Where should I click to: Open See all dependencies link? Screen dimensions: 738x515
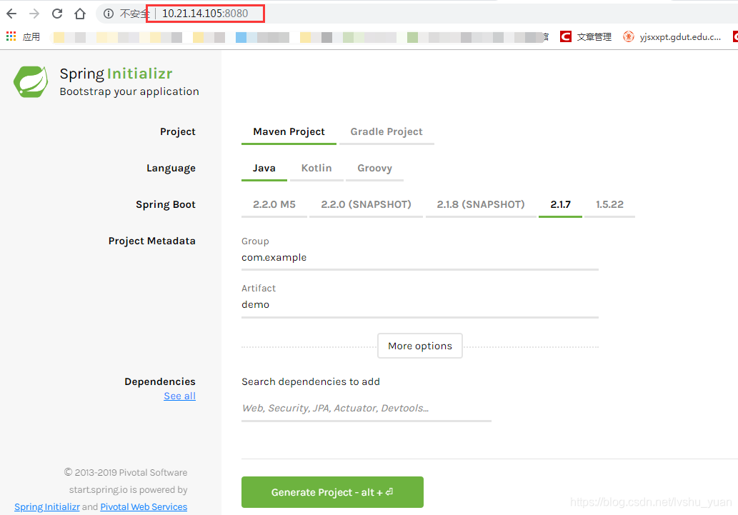[179, 396]
